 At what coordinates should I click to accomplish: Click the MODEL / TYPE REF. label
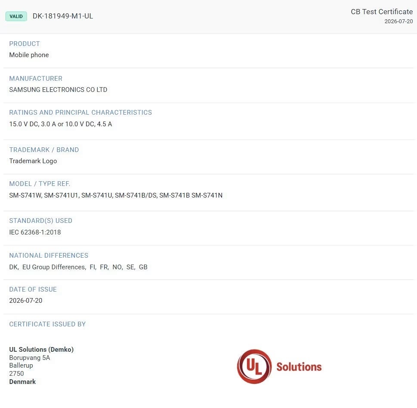click(x=40, y=184)
